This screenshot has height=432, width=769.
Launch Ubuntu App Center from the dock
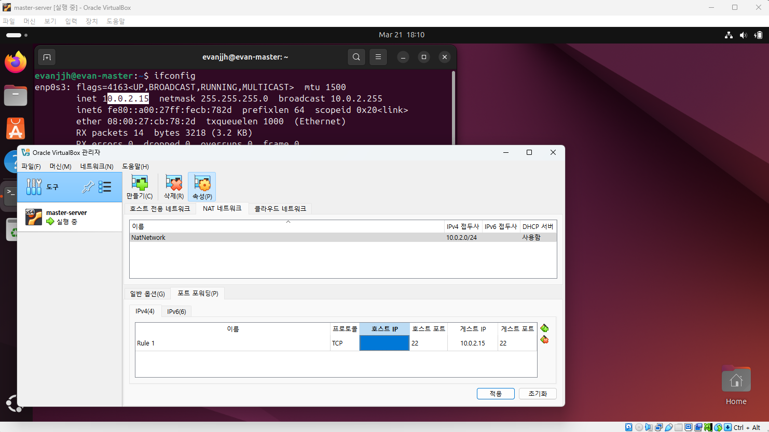point(16,128)
